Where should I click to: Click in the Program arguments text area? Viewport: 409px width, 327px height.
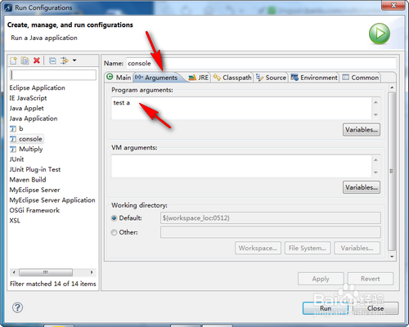click(x=241, y=109)
